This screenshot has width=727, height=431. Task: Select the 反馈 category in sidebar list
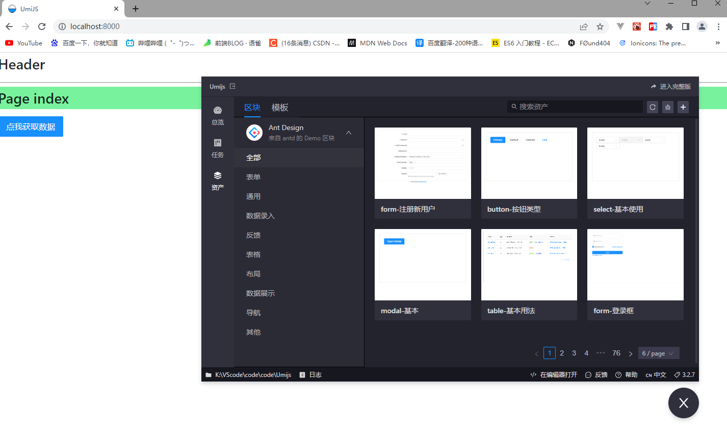pos(299,235)
